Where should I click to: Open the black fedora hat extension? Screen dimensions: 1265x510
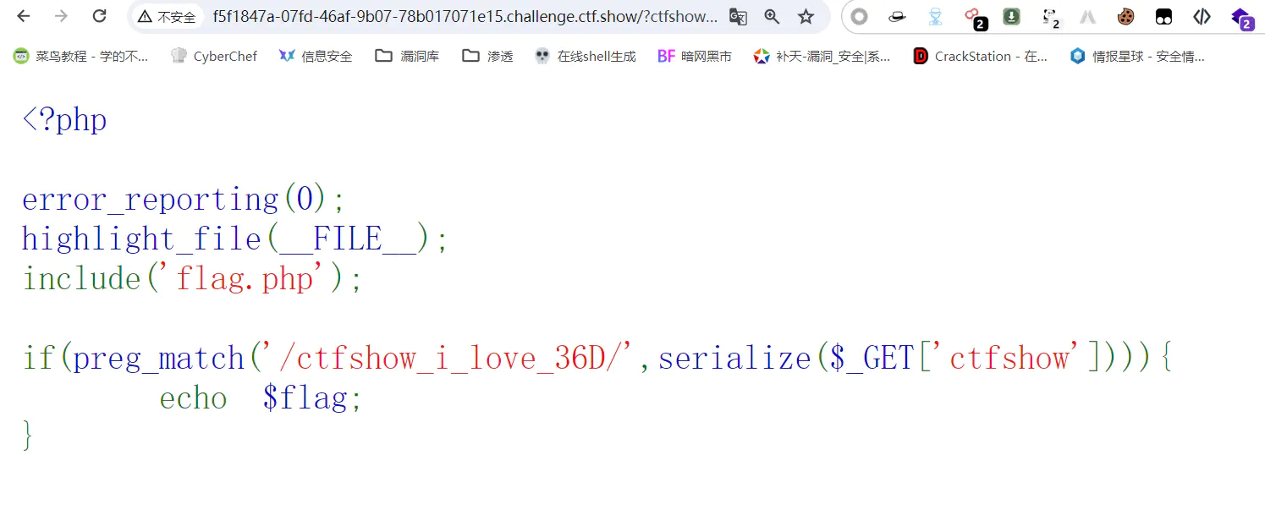897,16
